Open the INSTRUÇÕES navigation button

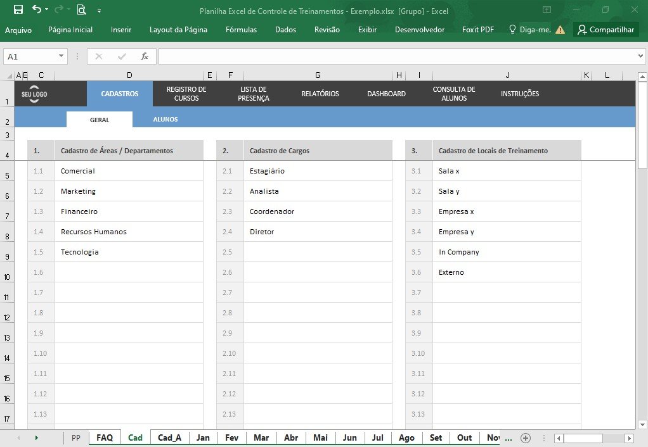(x=520, y=94)
